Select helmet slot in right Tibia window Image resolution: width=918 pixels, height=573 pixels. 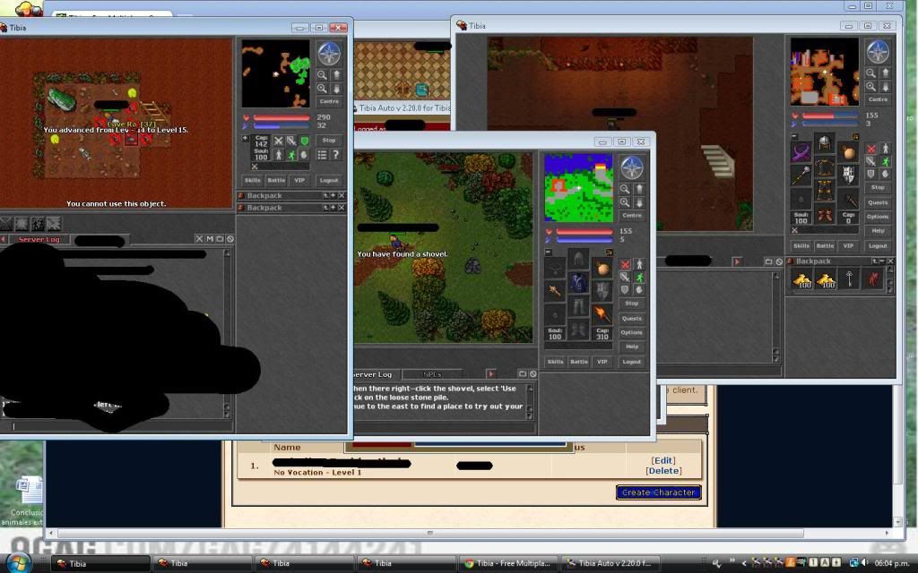pyautogui.click(x=825, y=142)
